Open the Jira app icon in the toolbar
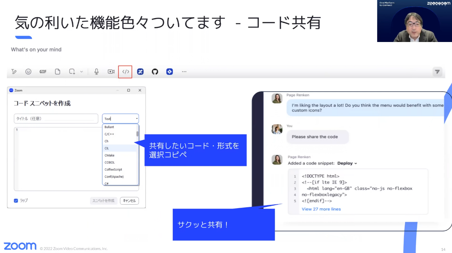This screenshot has height=253, width=452. 170,71
